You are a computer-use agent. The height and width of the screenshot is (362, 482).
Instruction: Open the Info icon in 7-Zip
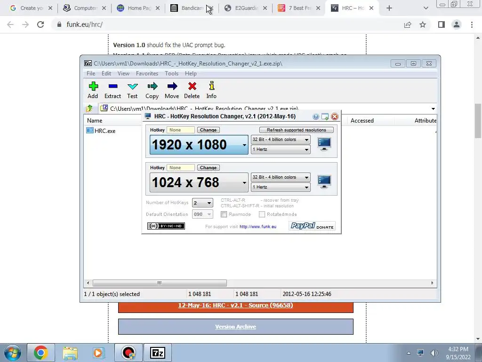pyautogui.click(x=211, y=90)
